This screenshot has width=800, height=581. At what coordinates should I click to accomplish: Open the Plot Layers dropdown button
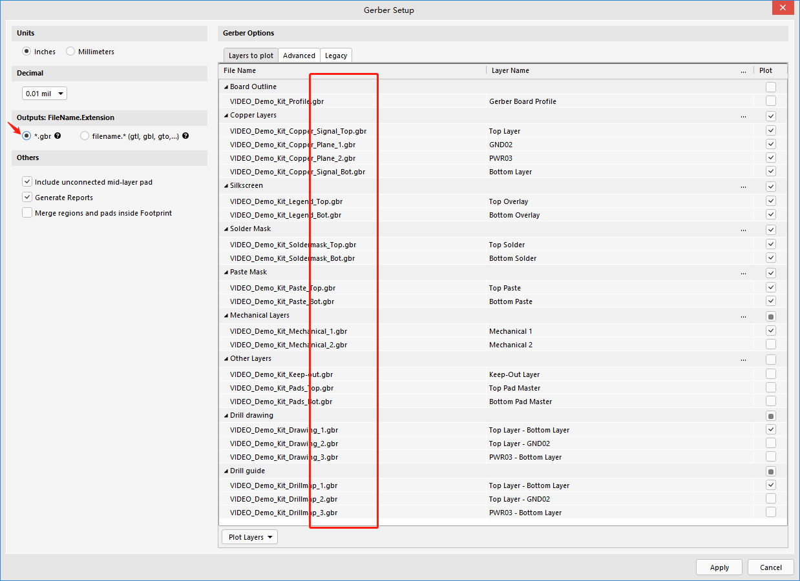(249, 537)
